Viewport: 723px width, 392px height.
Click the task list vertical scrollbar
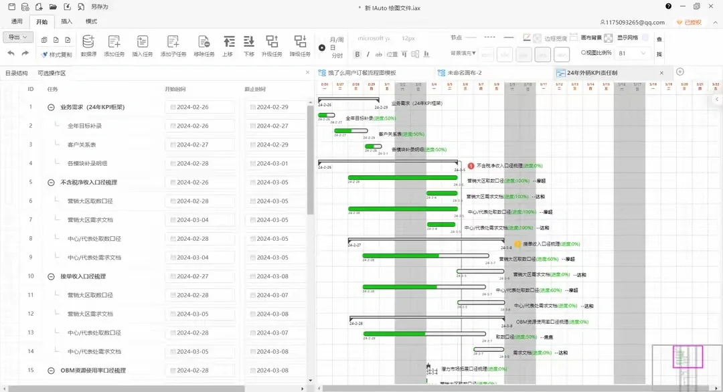pos(311,159)
